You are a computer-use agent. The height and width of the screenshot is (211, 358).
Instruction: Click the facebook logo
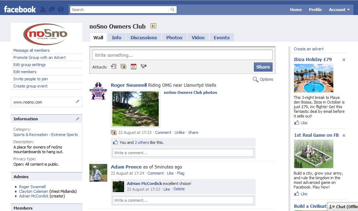click(x=20, y=9)
